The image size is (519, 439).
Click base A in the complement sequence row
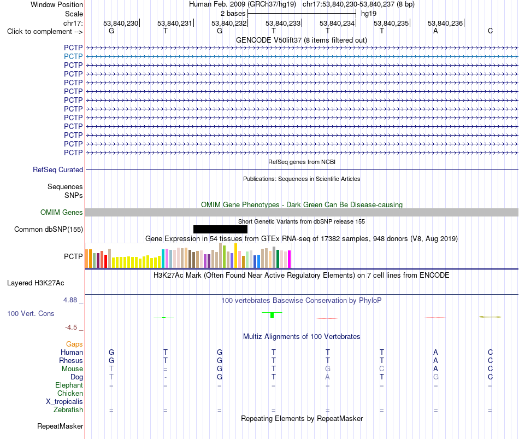(435, 31)
